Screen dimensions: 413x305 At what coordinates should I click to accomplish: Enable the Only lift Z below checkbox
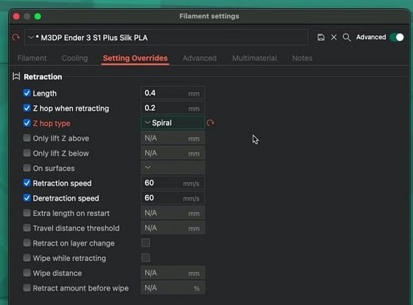pos(26,152)
